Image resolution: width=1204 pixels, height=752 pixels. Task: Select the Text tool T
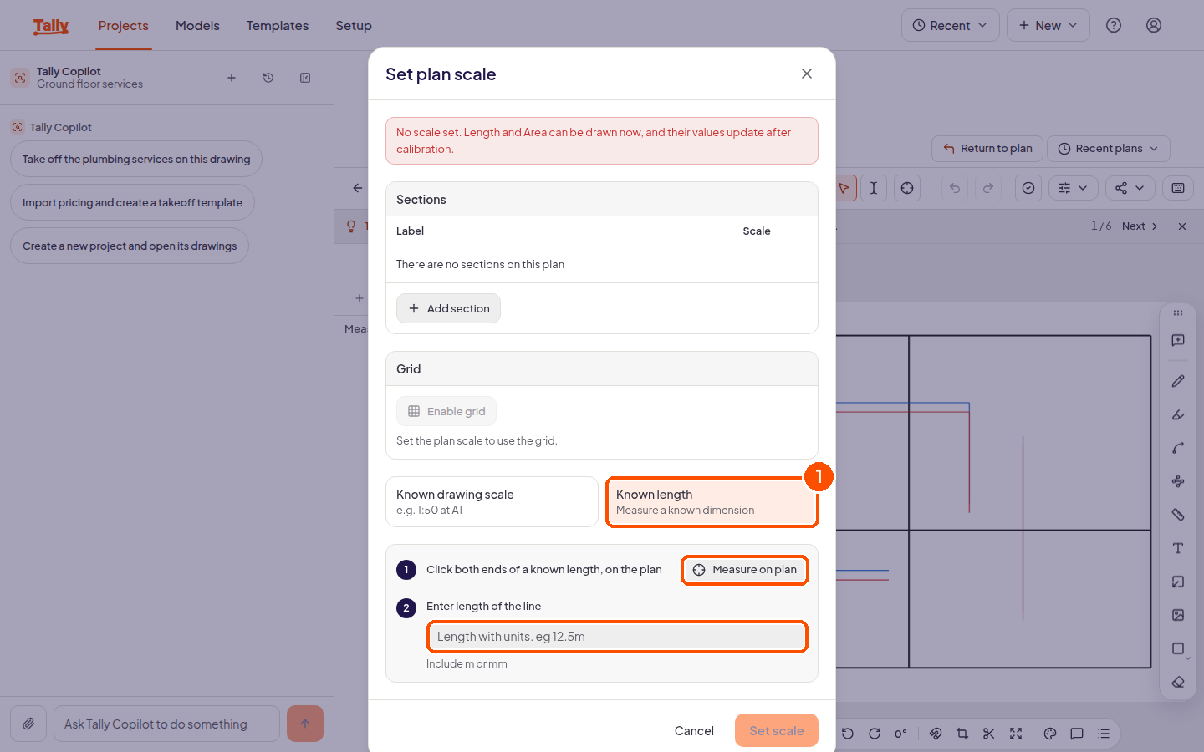pyautogui.click(x=1178, y=548)
